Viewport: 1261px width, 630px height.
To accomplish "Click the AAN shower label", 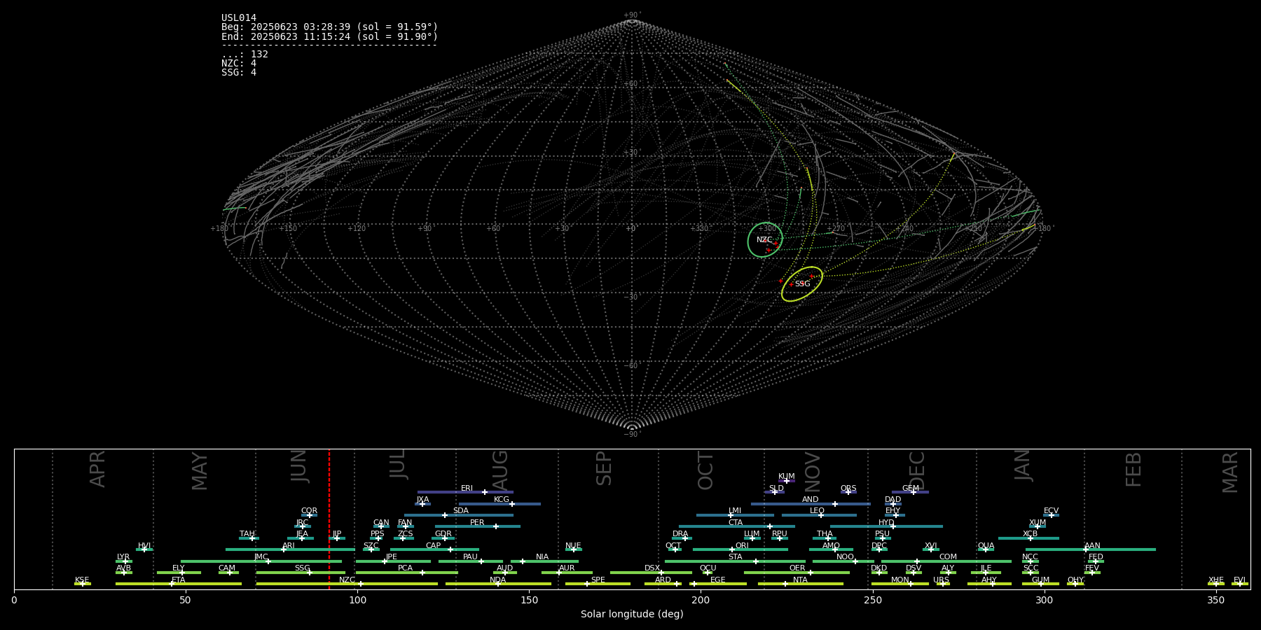I will pyautogui.click(x=1092, y=546).
